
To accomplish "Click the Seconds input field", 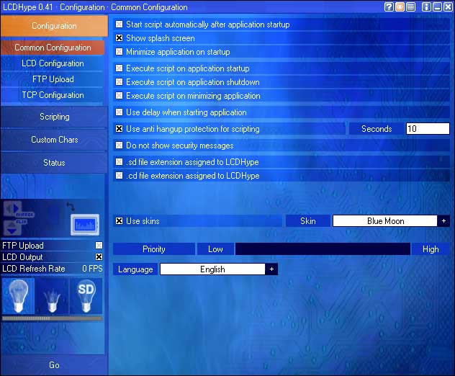I will pos(427,129).
